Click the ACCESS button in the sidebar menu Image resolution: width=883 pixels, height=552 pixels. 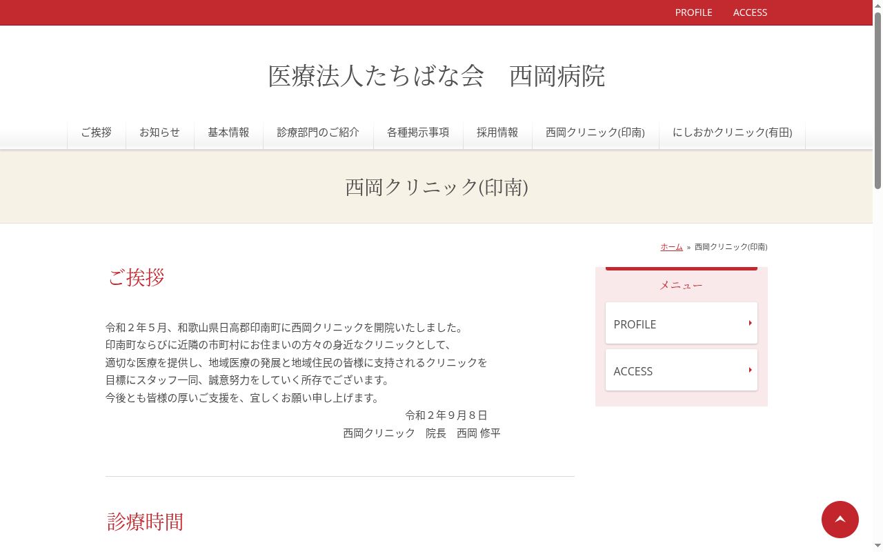[682, 370]
